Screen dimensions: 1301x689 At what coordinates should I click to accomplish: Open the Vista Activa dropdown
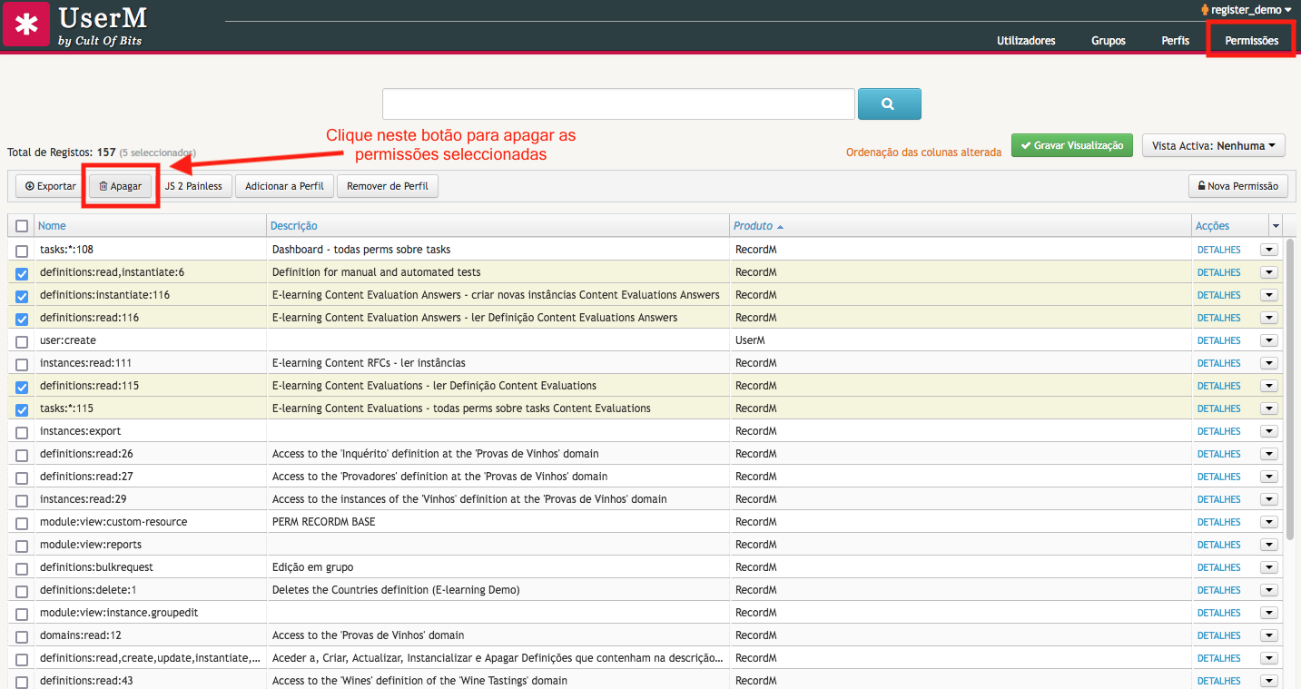(1213, 145)
